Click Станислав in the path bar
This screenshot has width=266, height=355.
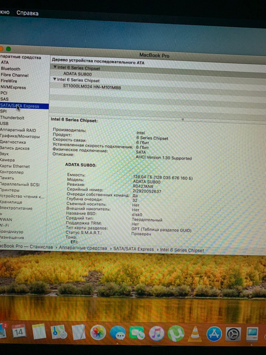tap(41, 247)
